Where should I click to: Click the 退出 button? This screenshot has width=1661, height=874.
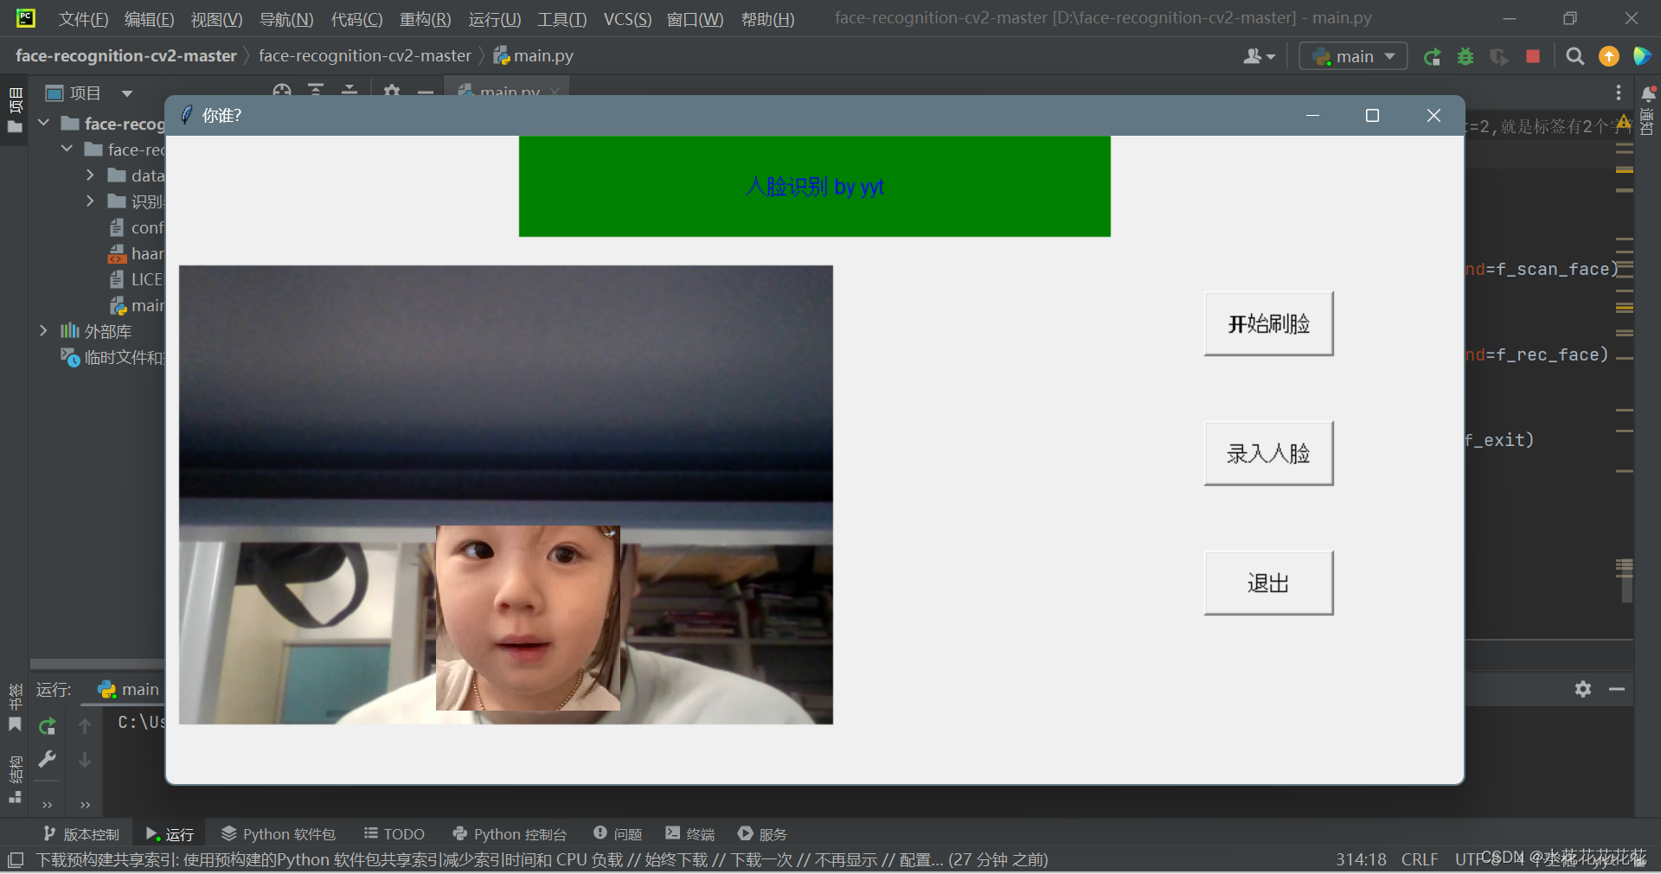1268,583
